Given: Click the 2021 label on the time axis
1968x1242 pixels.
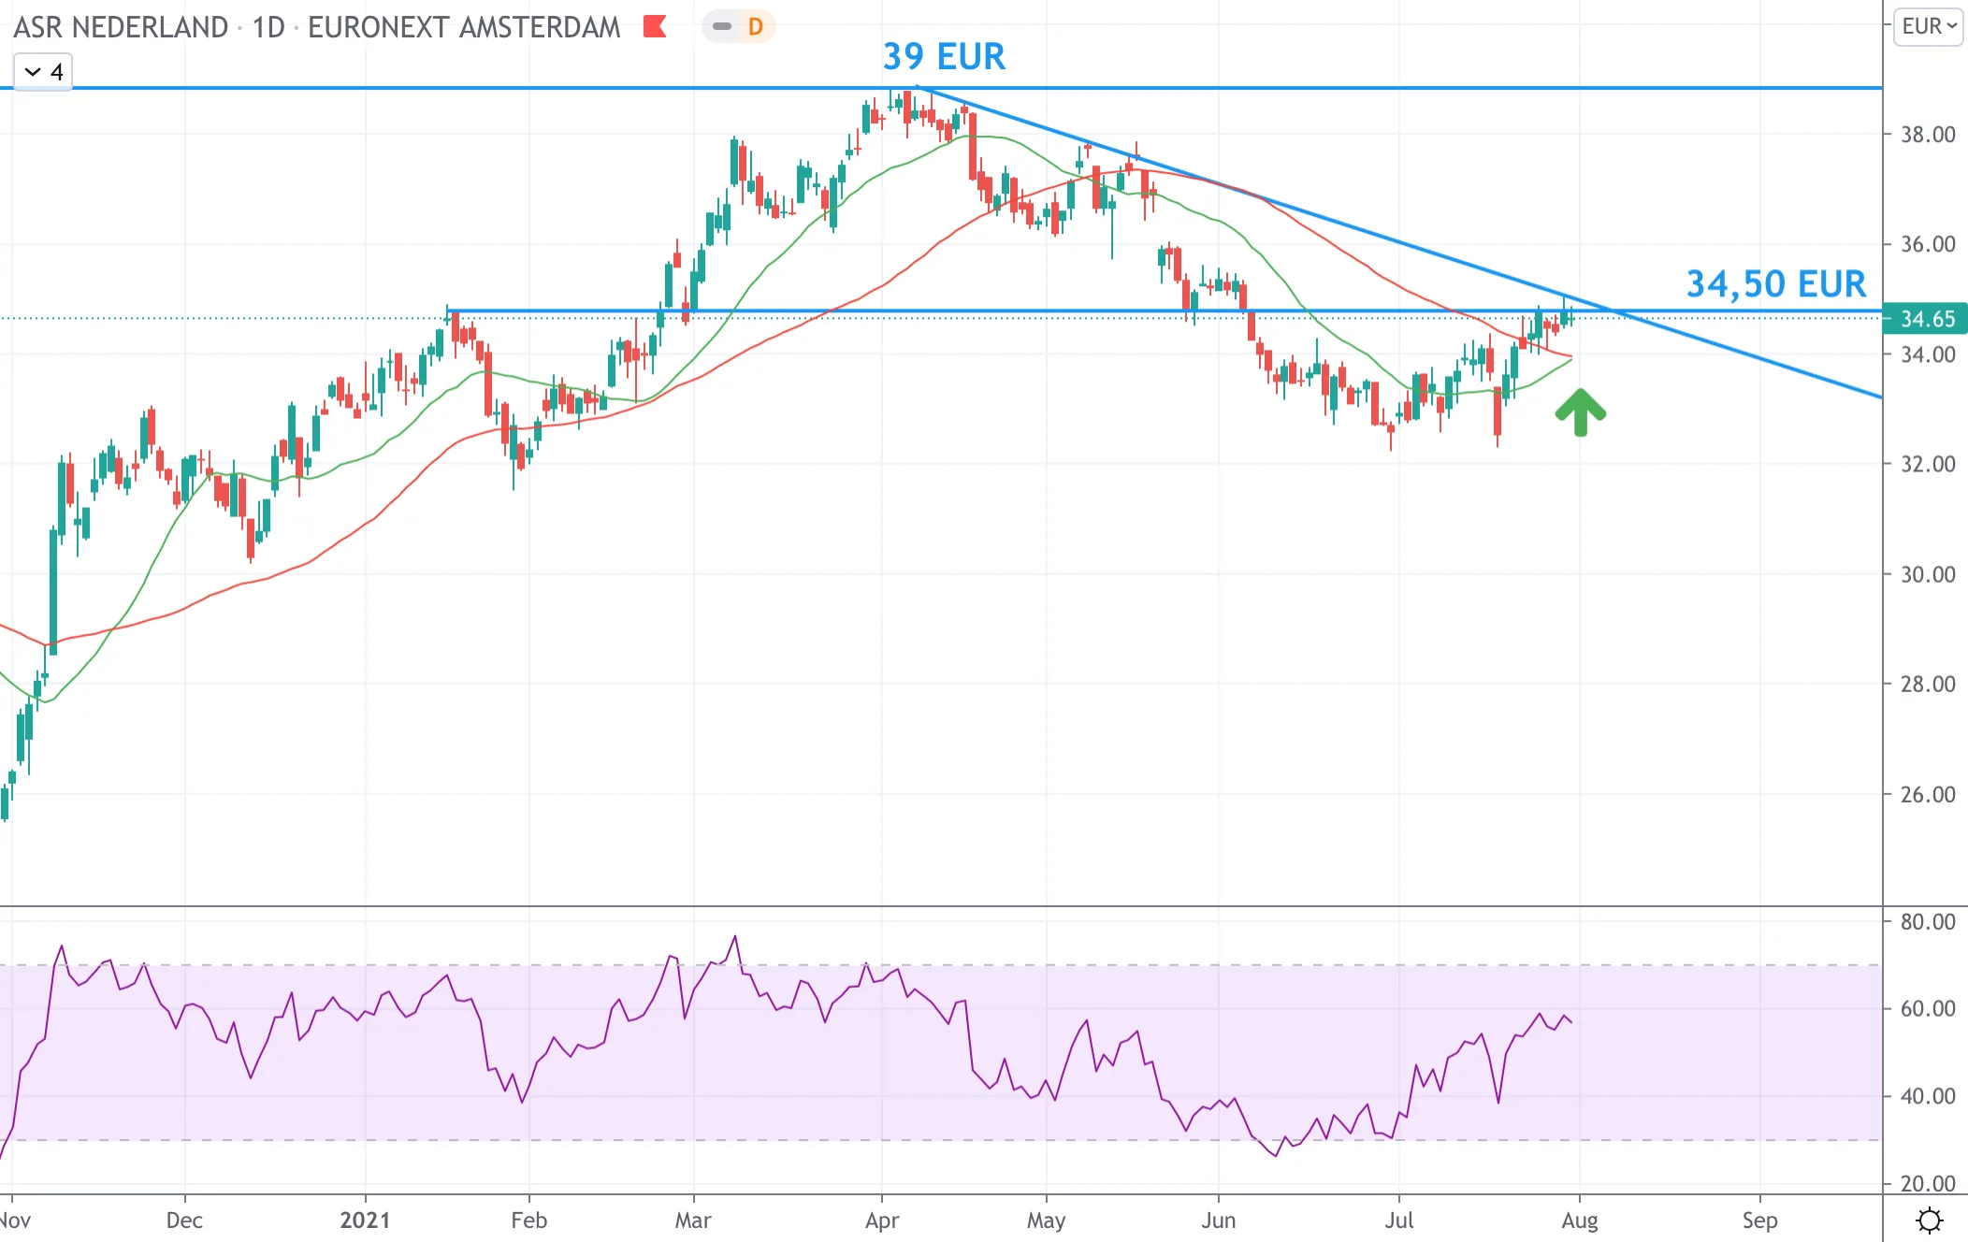Looking at the screenshot, I should (x=365, y=1220).
